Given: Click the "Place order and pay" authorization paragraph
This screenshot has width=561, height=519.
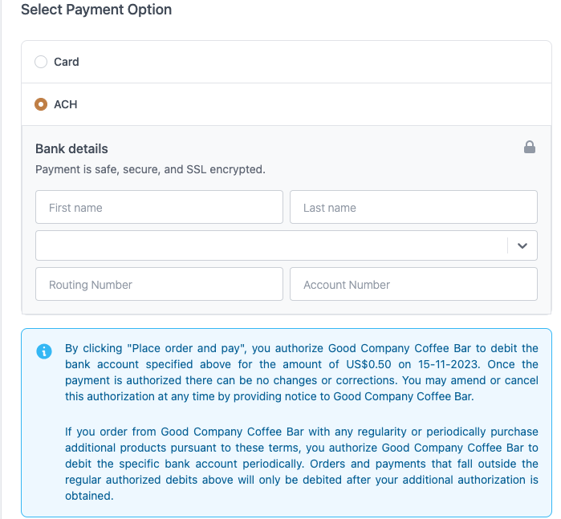Looking at the screenshot, I should 301,373.
